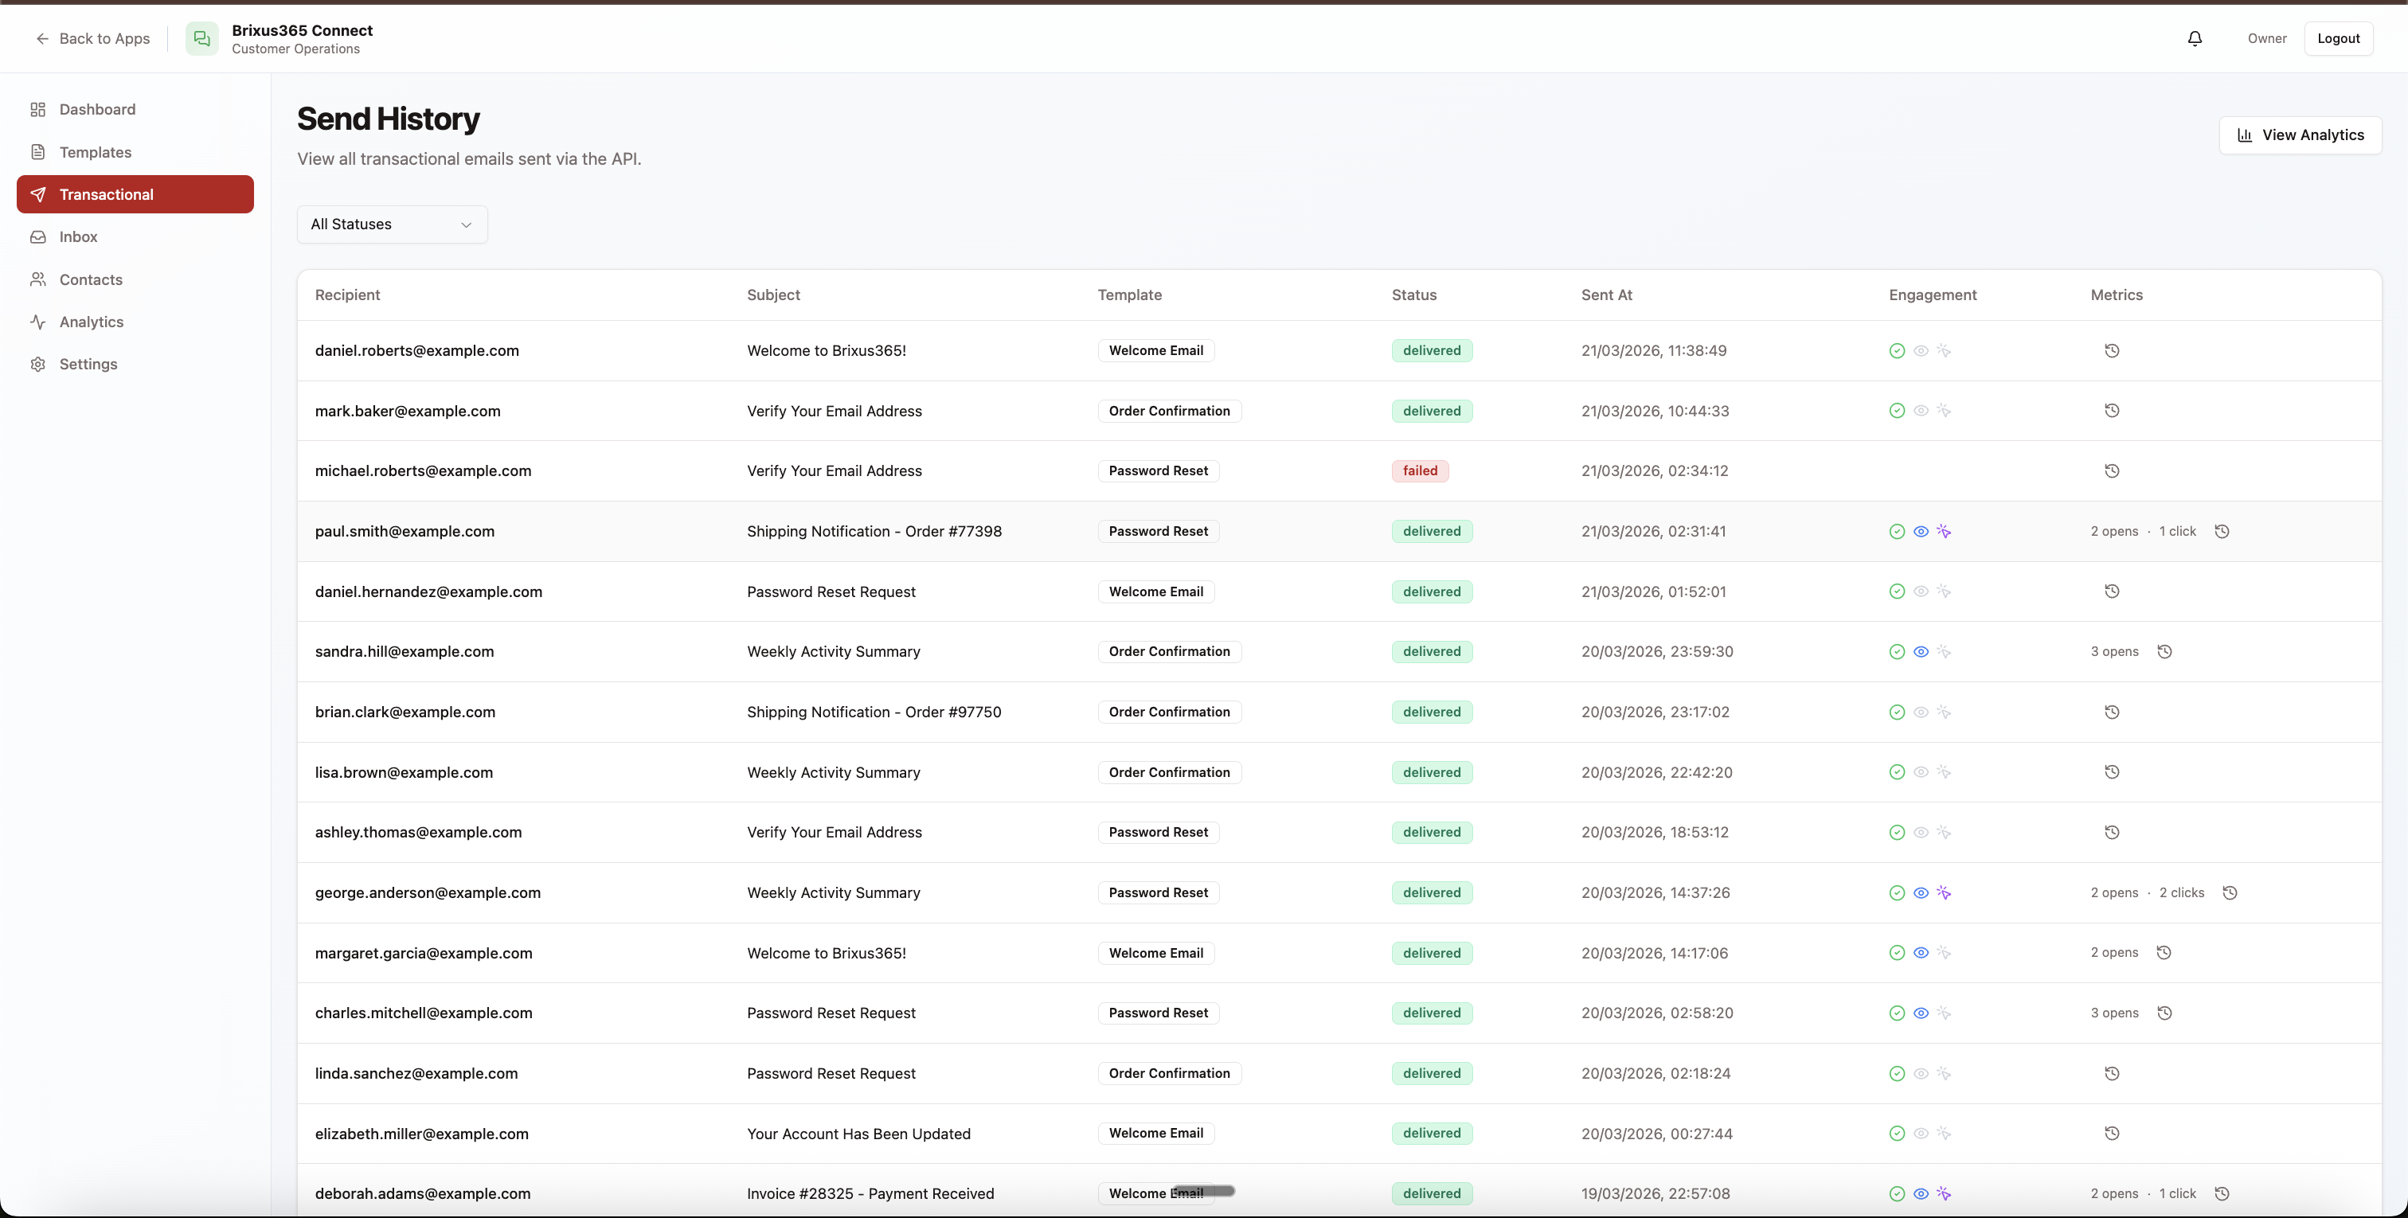Open history icon for linda.sanchez row
This screenshot has height=1218, width=2408.
(x=2112, y=1073)
